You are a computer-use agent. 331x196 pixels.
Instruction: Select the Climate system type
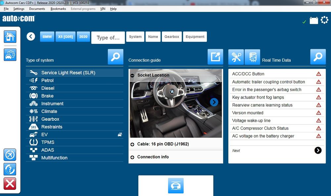pyautogui.click(x=74, y=112)
